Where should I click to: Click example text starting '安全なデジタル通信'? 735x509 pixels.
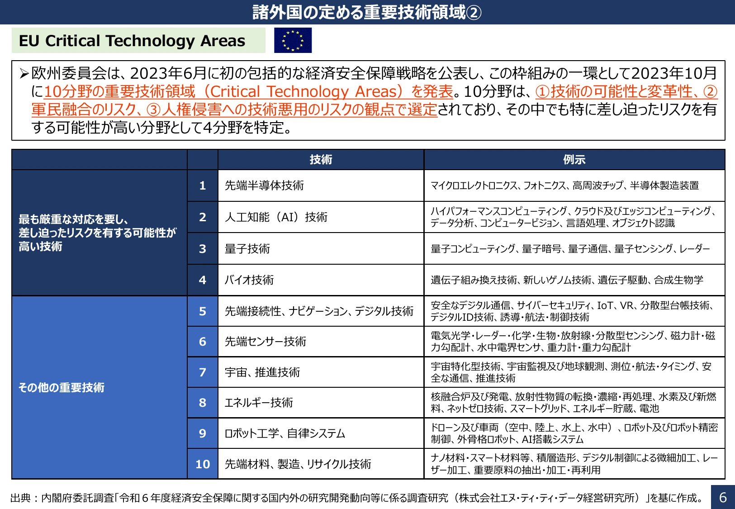572,311
